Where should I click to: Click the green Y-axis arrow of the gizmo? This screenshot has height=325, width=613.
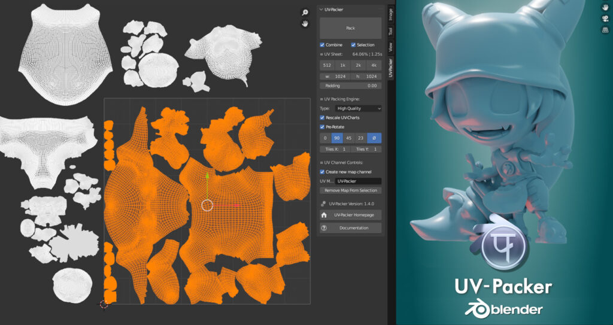[207, 177]
